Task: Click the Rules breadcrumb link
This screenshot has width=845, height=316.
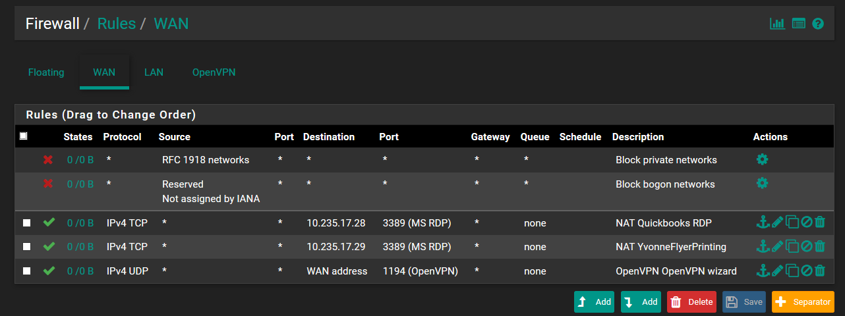Action: coord(116,24)
